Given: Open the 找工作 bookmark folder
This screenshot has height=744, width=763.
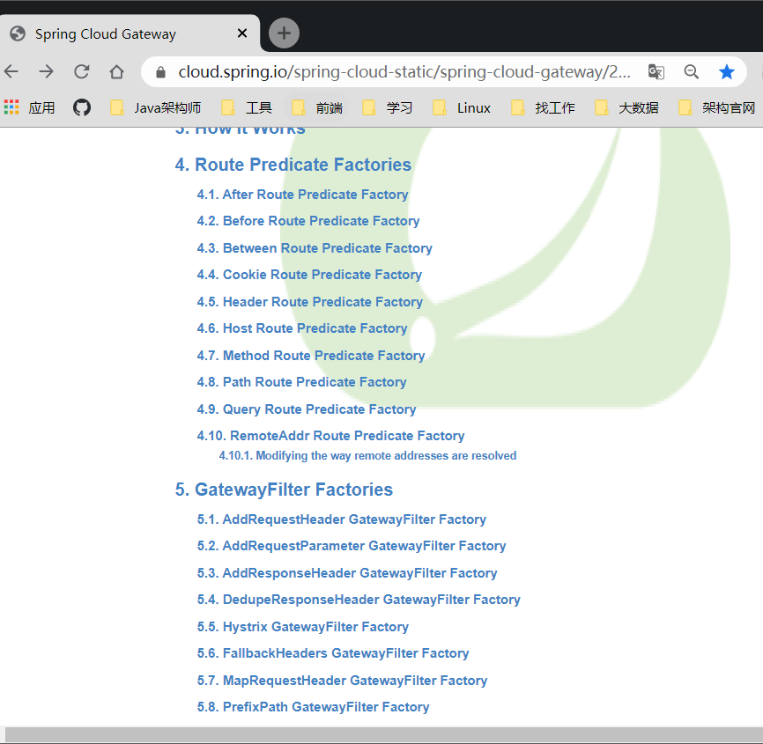Looking at the screenshot, I should 543,107.
